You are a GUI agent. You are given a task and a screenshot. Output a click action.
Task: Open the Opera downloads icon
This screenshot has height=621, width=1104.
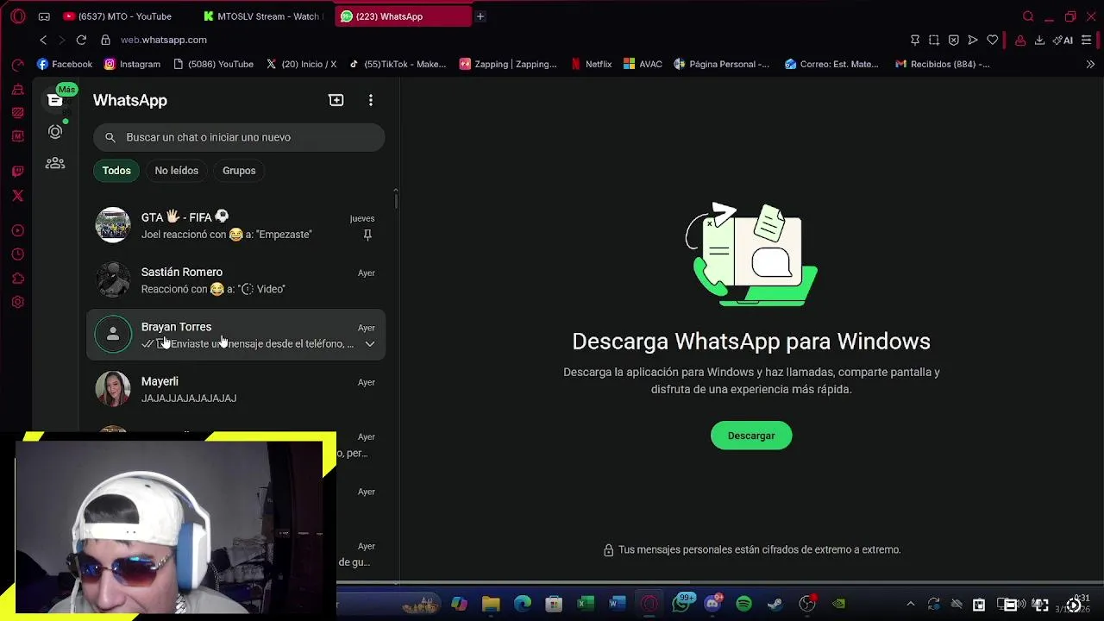[x=1039, y=40]
